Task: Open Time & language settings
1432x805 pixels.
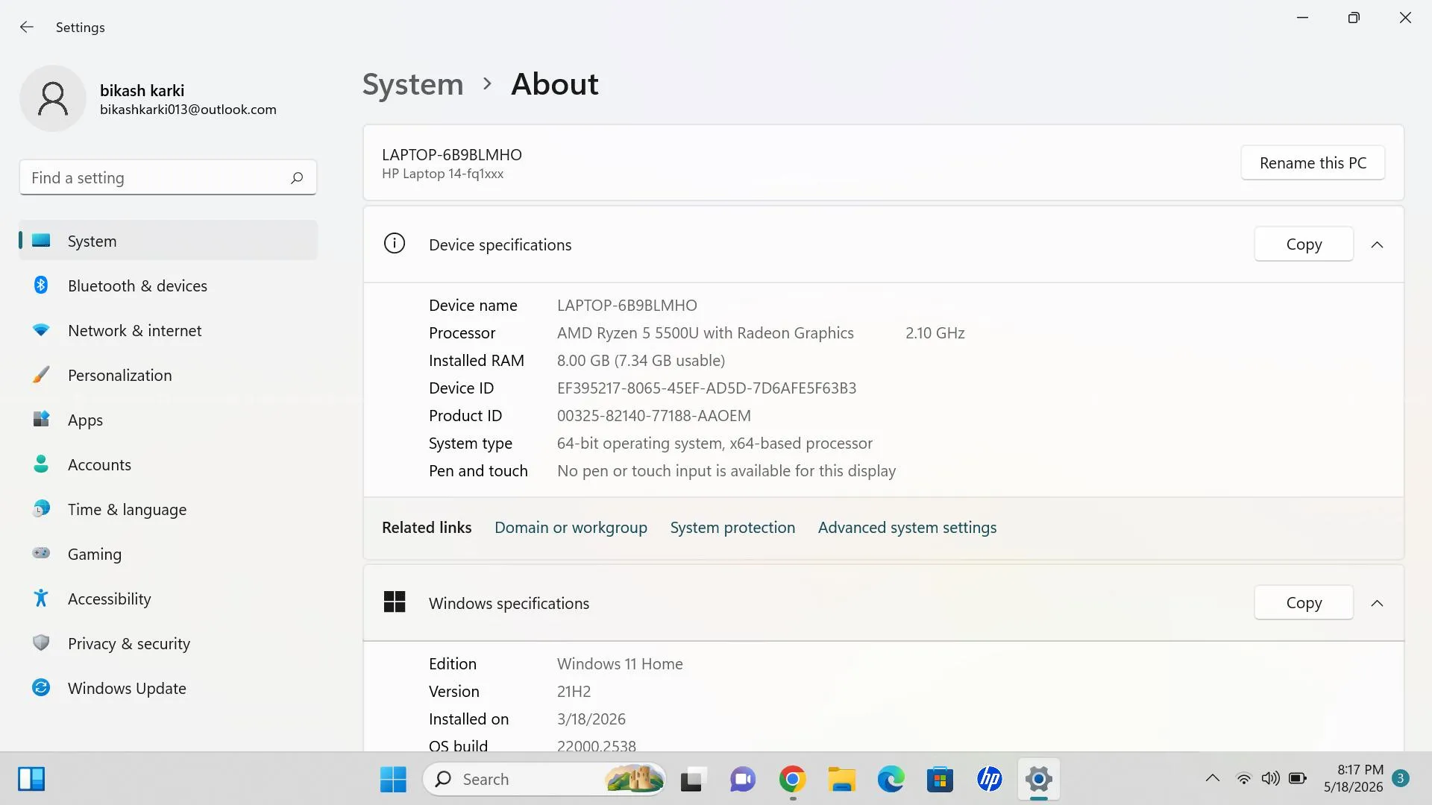Action: pyautogui.click(x=168, y=509)
